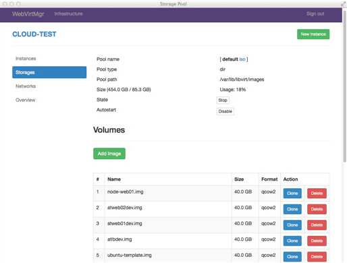
Task: Clone the atweb01dev.img volume
Action: [x=292, y=225]
